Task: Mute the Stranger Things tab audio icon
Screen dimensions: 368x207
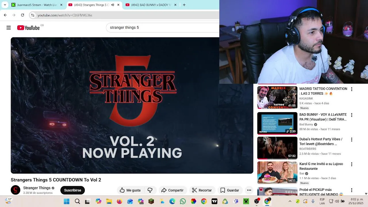Action: point(112,5)
